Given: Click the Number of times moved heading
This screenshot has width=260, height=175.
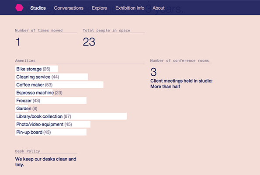Looking at the screenshot, I should (39, 30).
